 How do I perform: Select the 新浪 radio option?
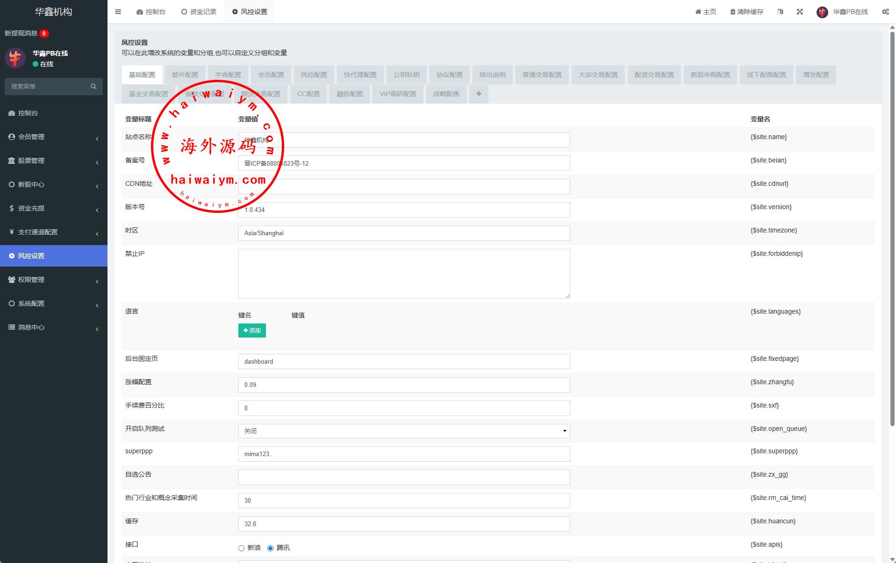[242, 548]
